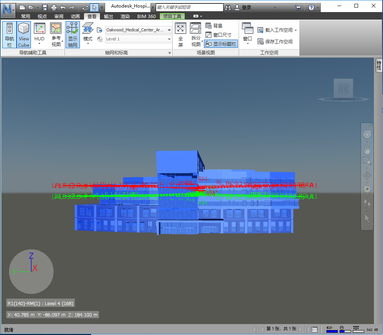
Task: Switch to the 输出 ribbon tab
Action: tap(109, 16)
